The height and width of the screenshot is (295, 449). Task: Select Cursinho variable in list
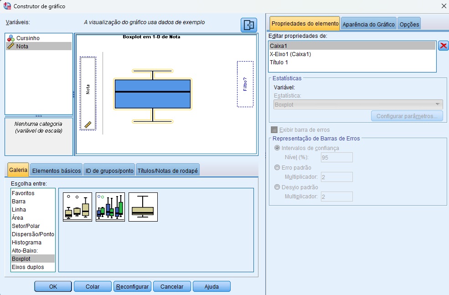(x=39, y=38)
